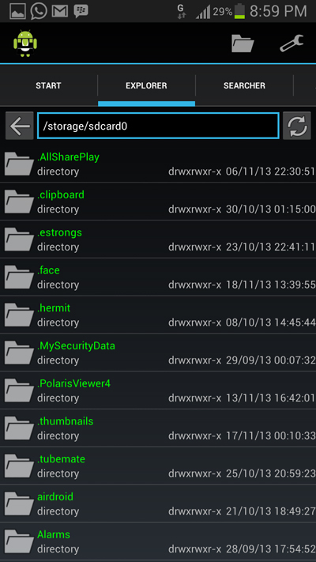Tap the Gmail notification icon
This screenshot has width=316, height=562.
pyautogui.click(x=60, y=11)
